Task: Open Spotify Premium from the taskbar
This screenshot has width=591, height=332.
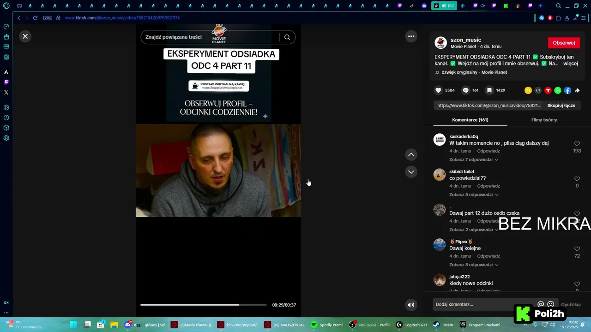Action: tap(327, 325)
